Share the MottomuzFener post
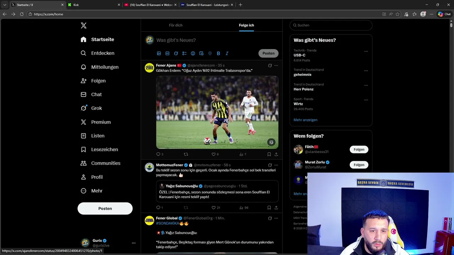454x255 pixels. tap(276, 208)
